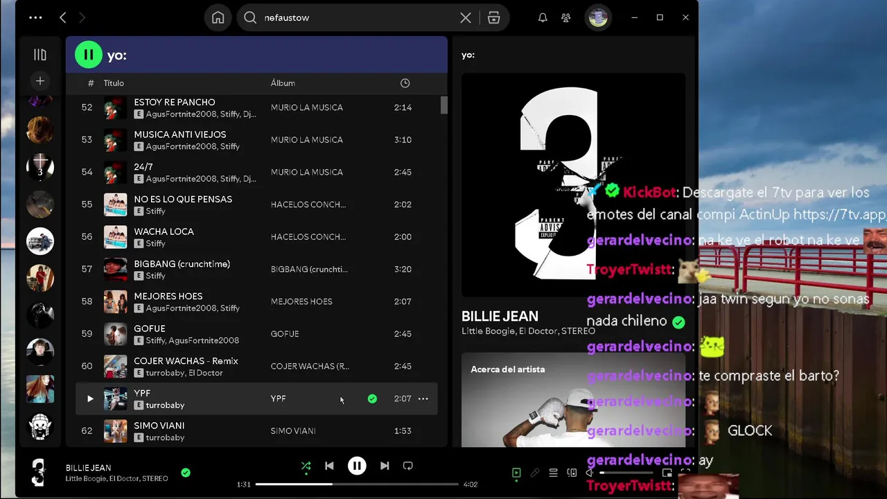Open notifications bell icon
The height and width of the screenshot is (499, 887).
(x=543, y=18)
